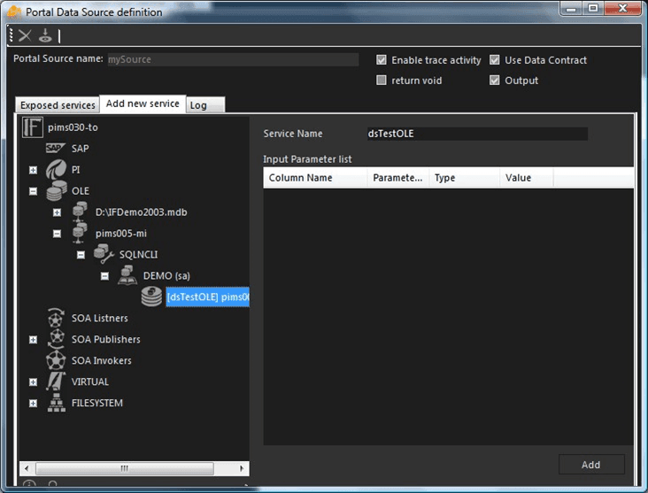Click the IF logo icon beside pims030-to

tap(32, 127)
